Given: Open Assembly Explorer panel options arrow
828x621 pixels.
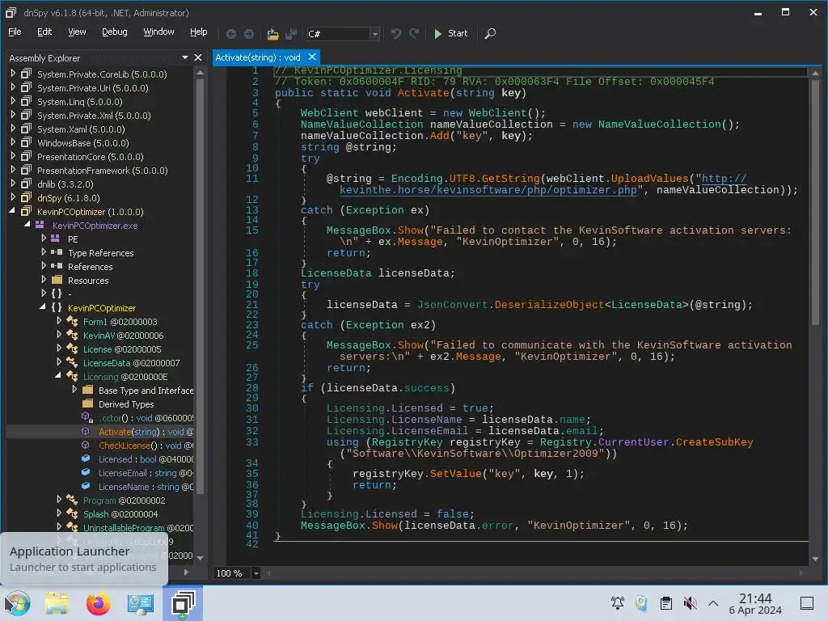Looking at the screenshot, I should 185,57.
